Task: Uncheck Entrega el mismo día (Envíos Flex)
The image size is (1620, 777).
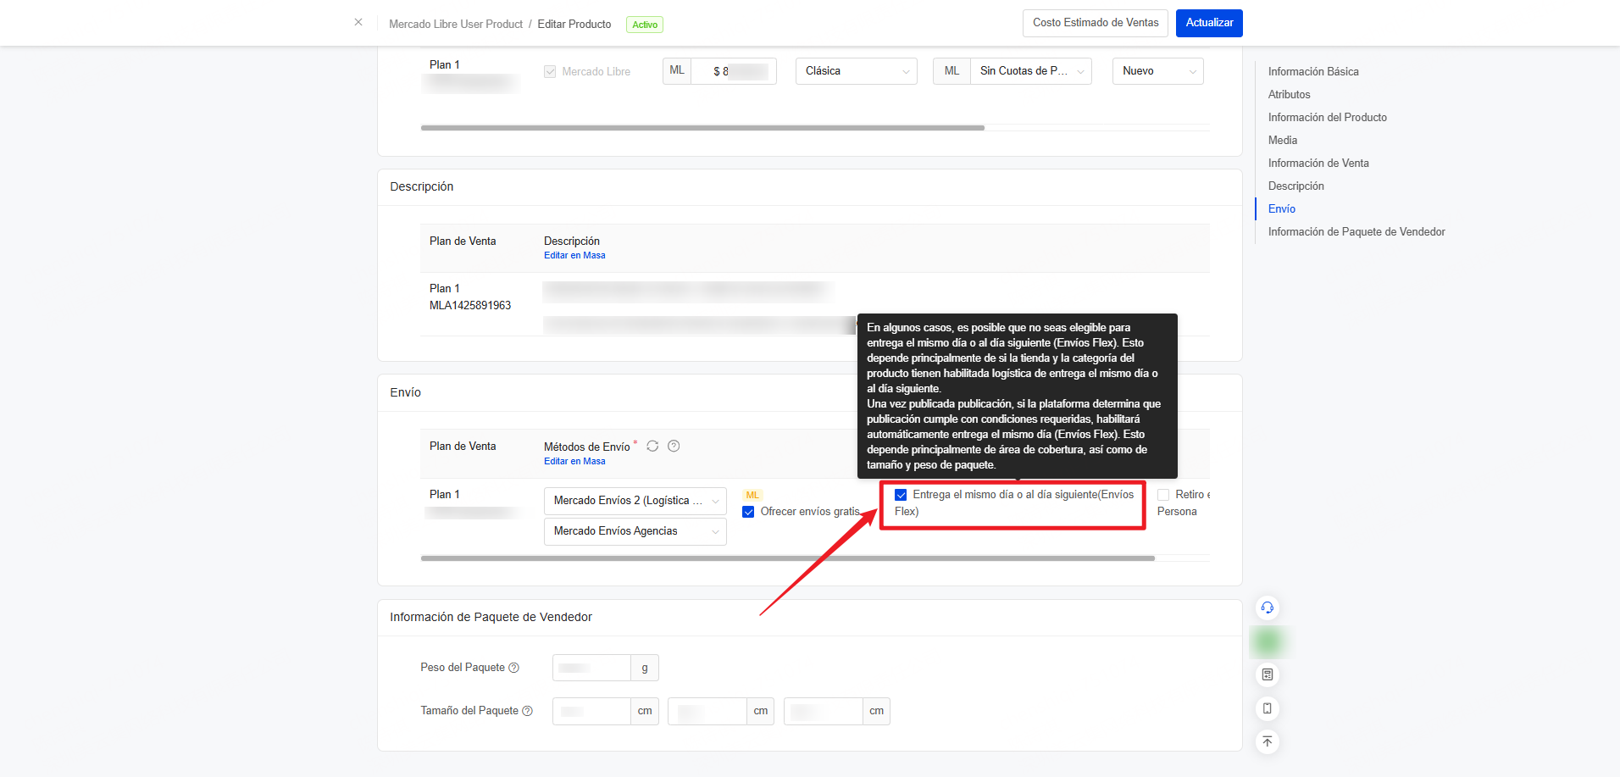Action: [x=901, y=495]
